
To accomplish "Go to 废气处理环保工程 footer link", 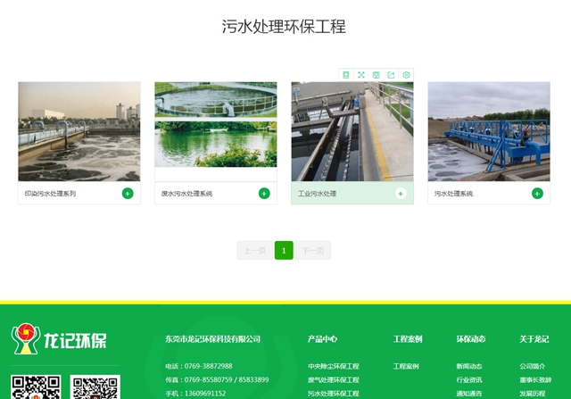I will [x=333, y=379].
